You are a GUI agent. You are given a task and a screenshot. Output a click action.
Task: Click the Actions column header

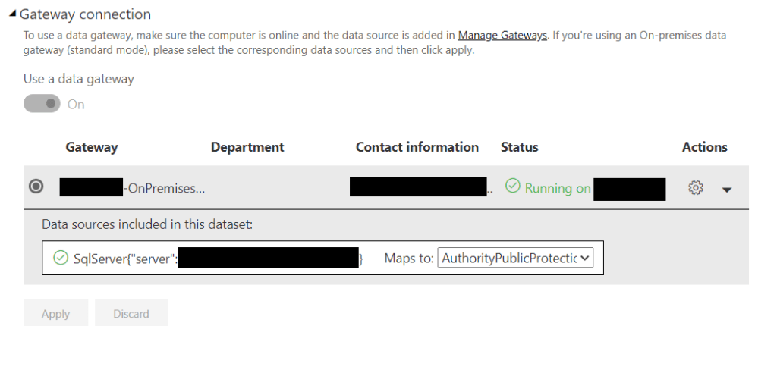coord(704,147)
